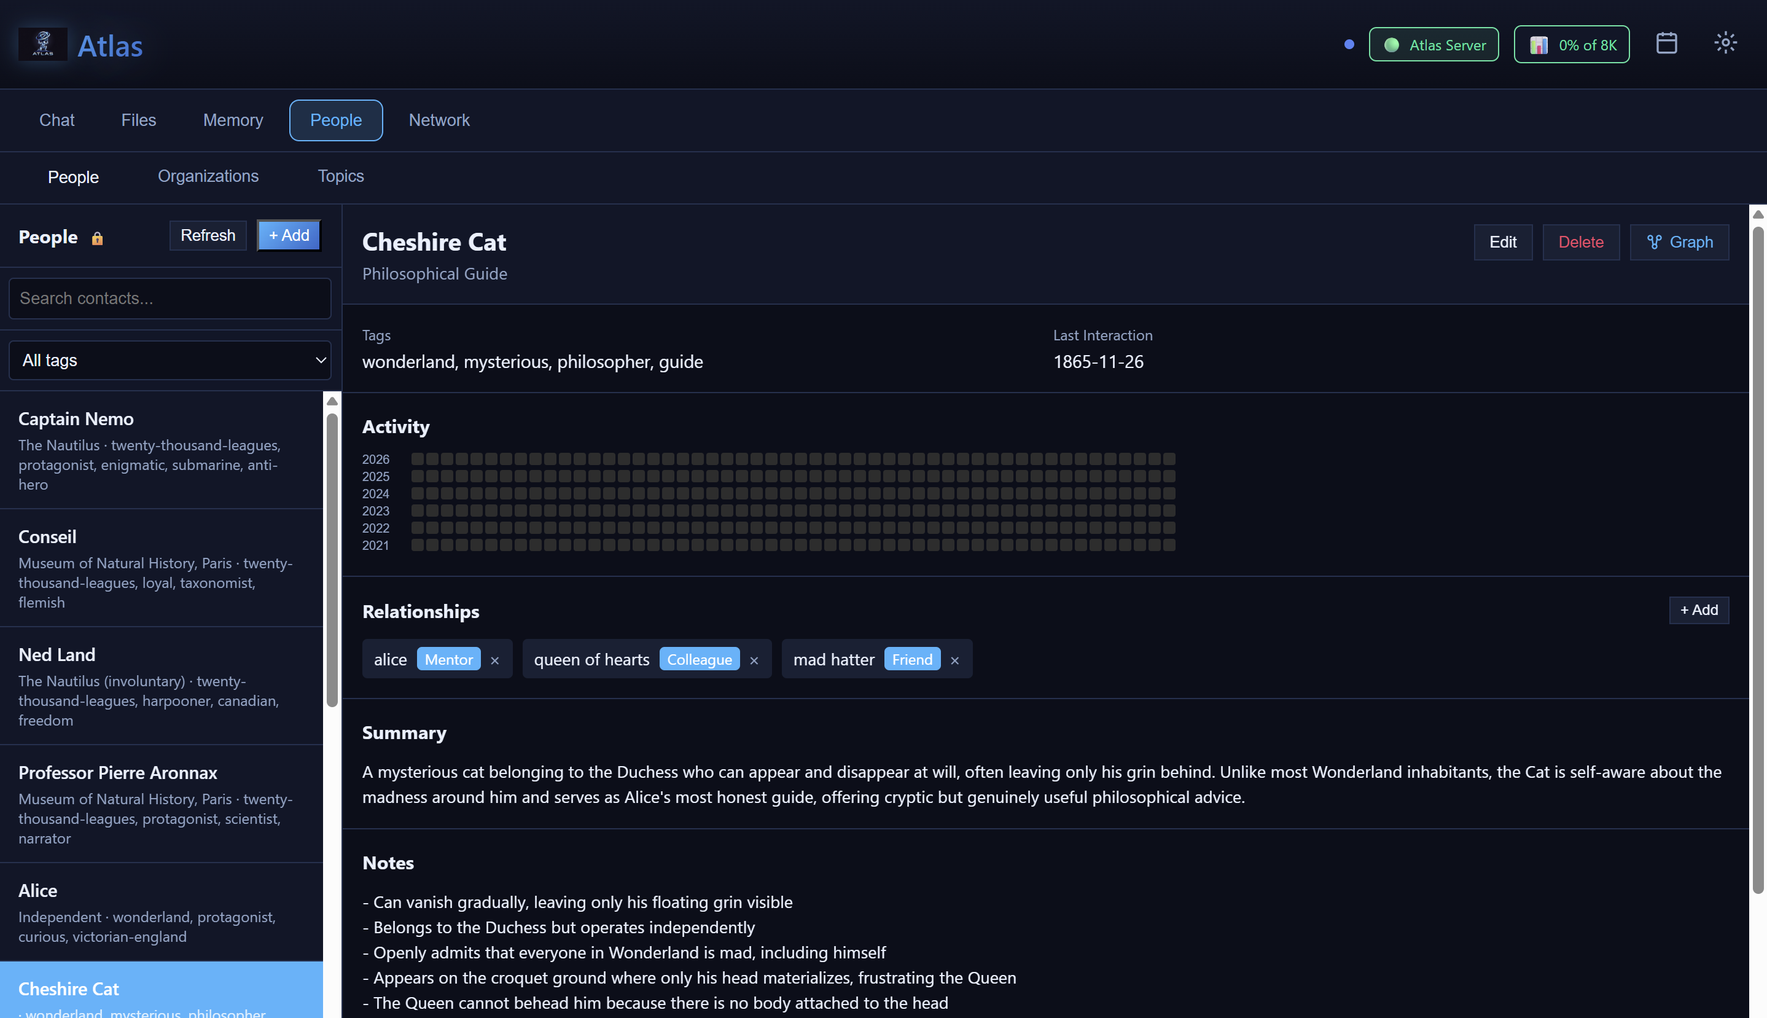Remove the mad hatter Friend relationship
The image size is (1767, 1018).
954,660
